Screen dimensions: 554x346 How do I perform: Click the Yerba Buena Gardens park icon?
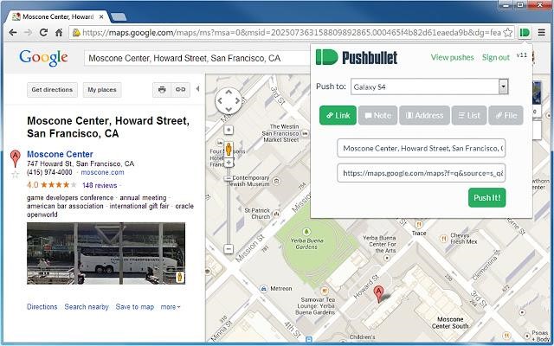[x=306, y=231]
